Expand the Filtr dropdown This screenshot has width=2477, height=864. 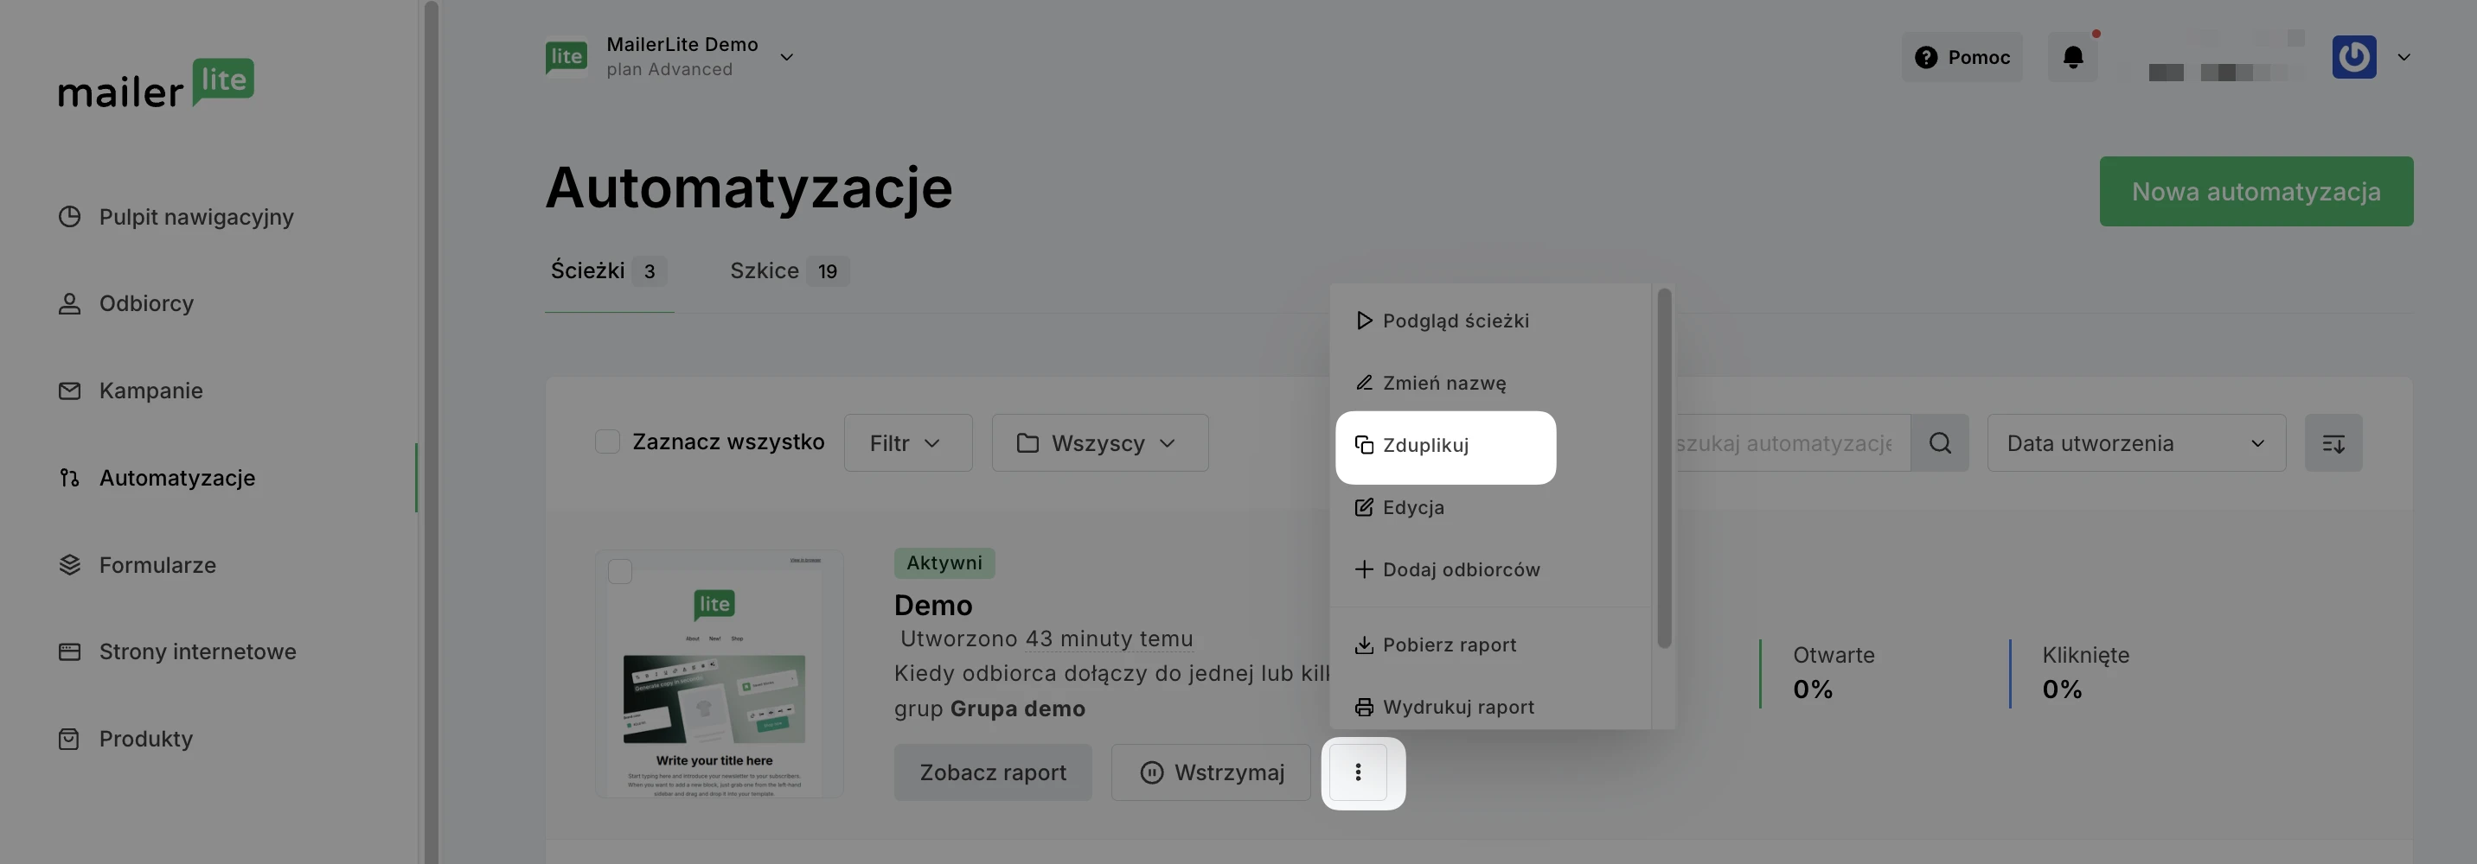click(x=906, y=443)
